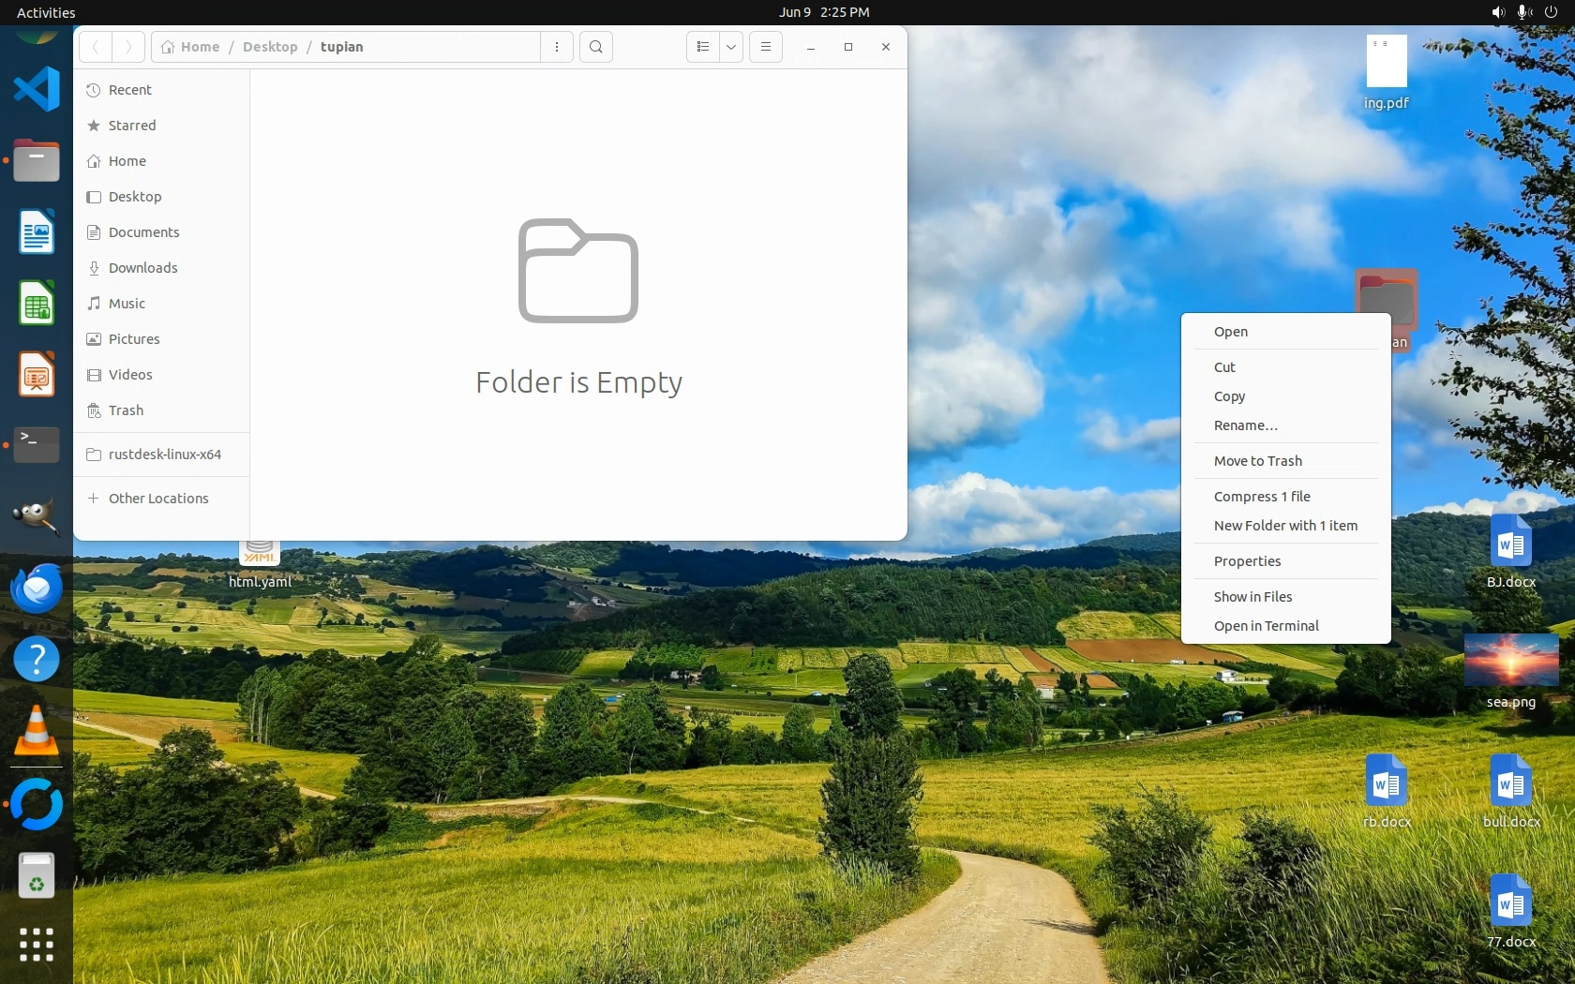Click the back navigation arrow

click(x=96, y=47)
